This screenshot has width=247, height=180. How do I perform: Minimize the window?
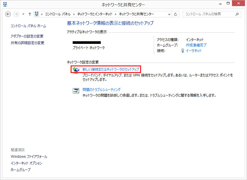pos(220,3)
